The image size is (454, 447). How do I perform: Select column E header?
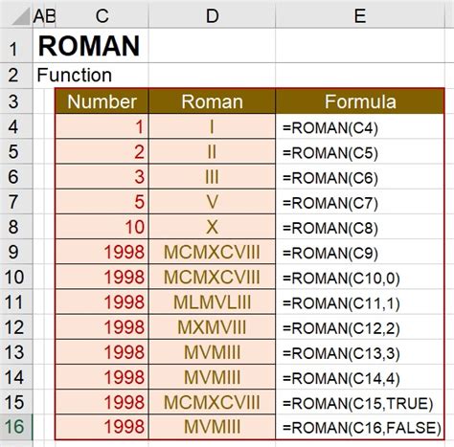360,15
